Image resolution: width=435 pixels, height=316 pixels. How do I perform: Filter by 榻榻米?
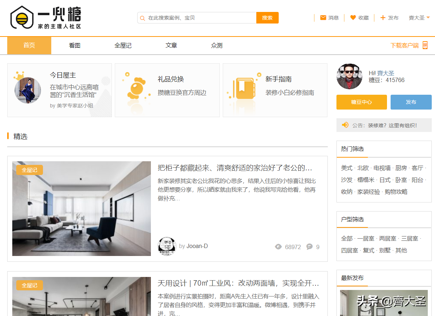[366, 180]
